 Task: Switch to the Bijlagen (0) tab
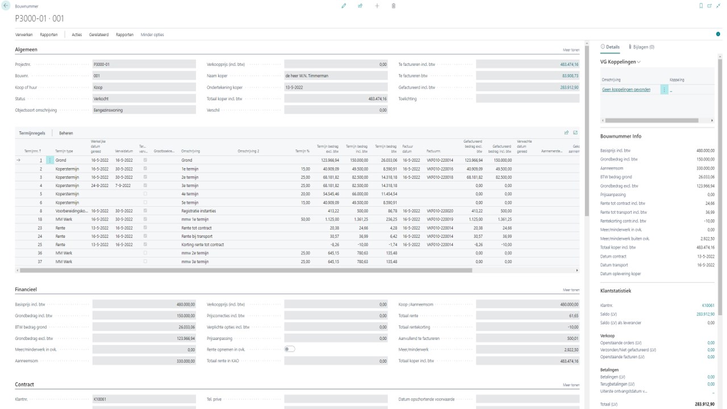pos(641,47)
